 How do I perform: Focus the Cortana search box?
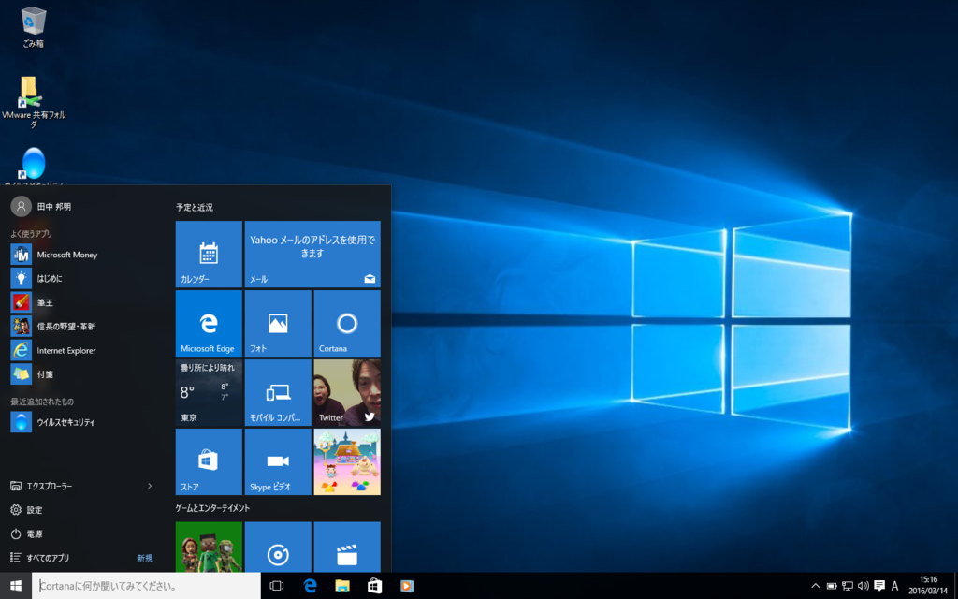coord(146,586)
